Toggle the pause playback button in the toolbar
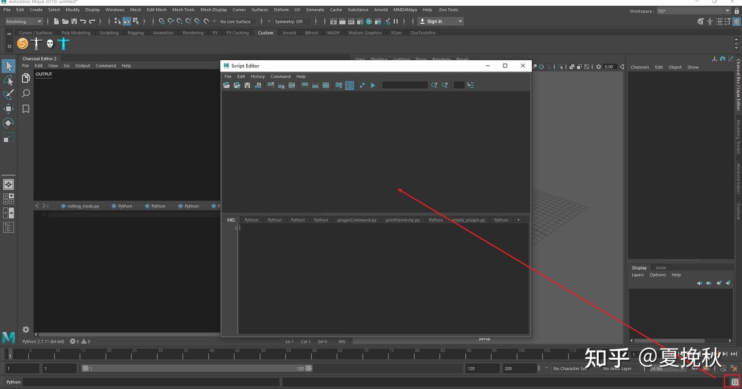Viewport: 742px width, 389px height. pos(395,21)
